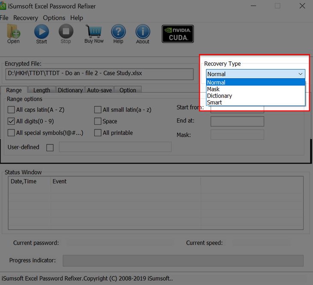
Task: Open the Buy Now shopping cart icon
Action: [x=93, y=32]
